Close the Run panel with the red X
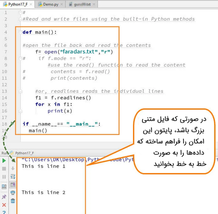The height and width of the screenshot is (214, 218). (x=4, y=205)
